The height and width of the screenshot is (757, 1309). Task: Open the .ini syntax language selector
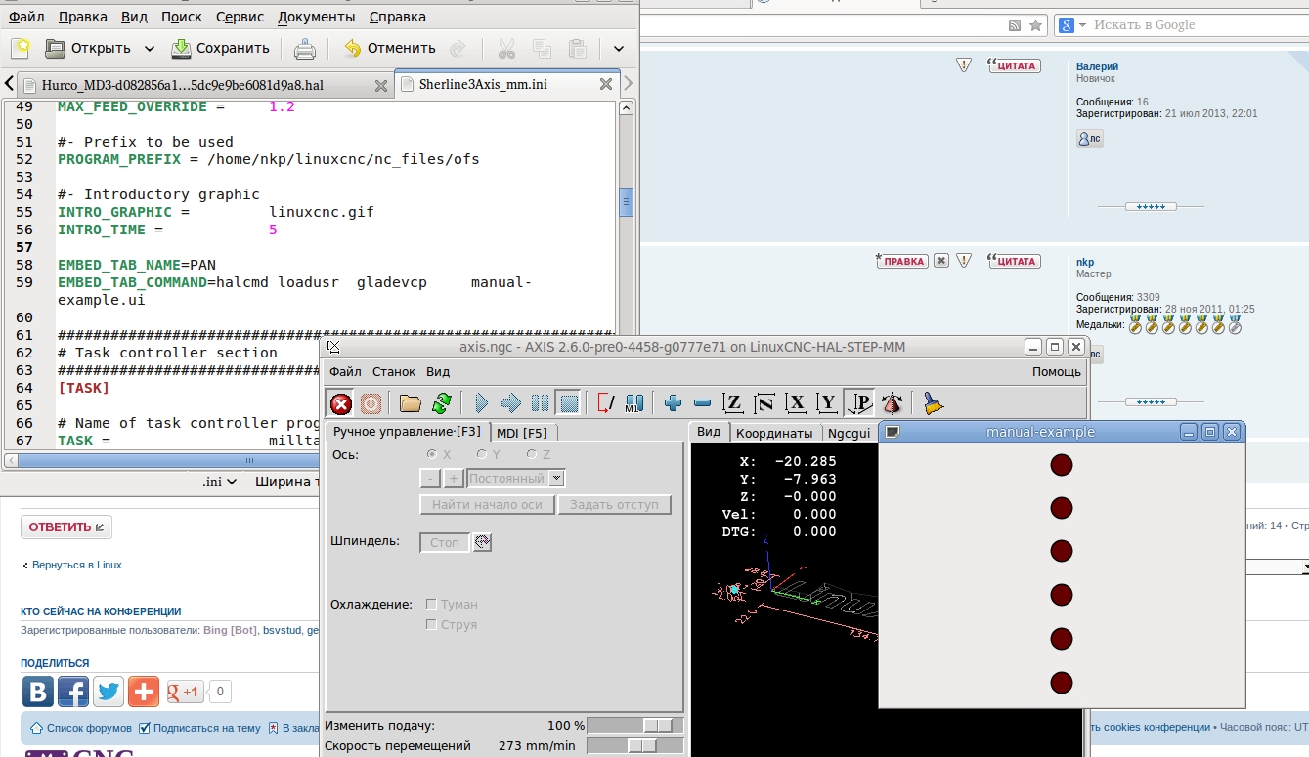pyautogui.click(x=220, y=482)
